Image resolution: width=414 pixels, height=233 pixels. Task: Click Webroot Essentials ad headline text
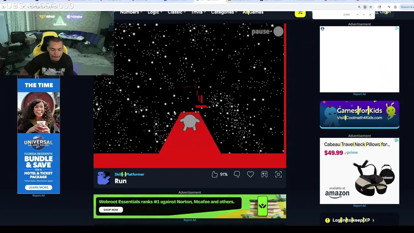click(167, 202)
